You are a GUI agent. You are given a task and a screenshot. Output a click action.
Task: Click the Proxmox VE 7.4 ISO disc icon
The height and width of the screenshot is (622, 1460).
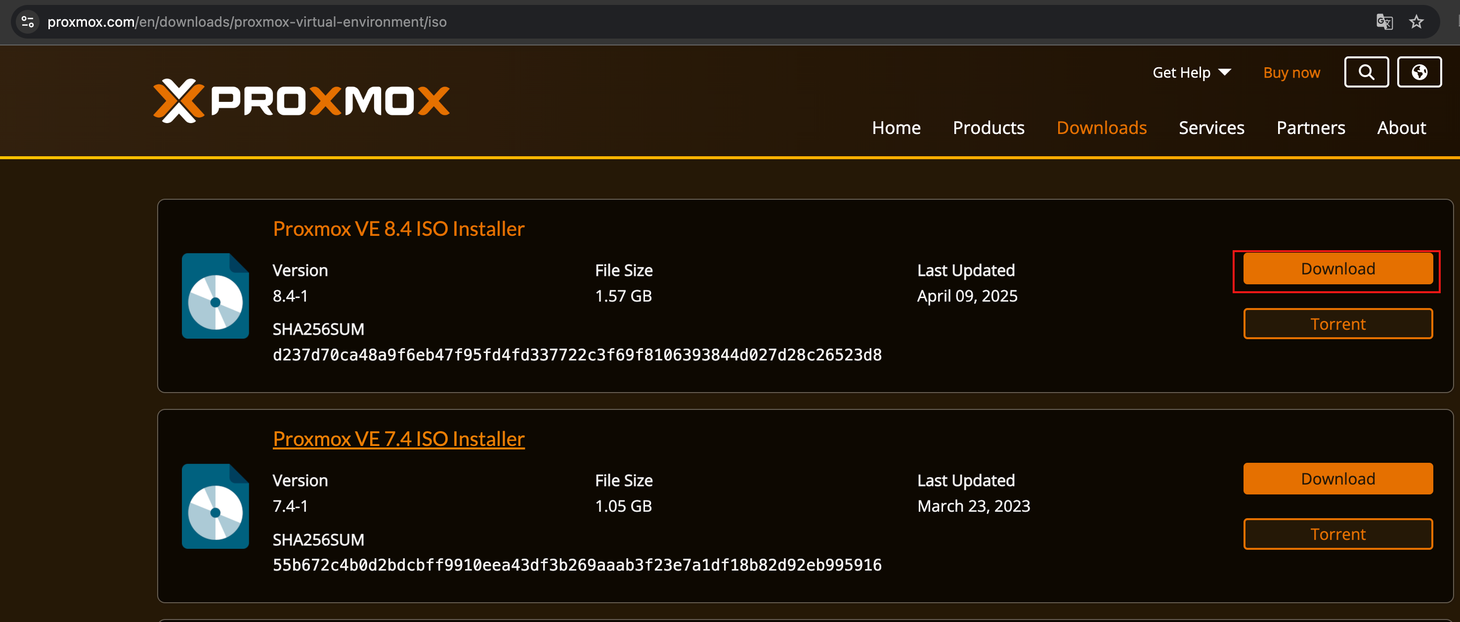[x=215, y=506]
